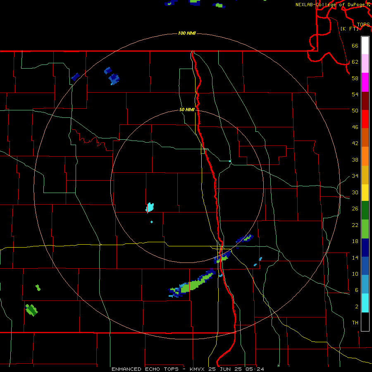Click the largest blue echo in the northwest
Viewport: 372px width, 372px height.
[x=114, y=79]
